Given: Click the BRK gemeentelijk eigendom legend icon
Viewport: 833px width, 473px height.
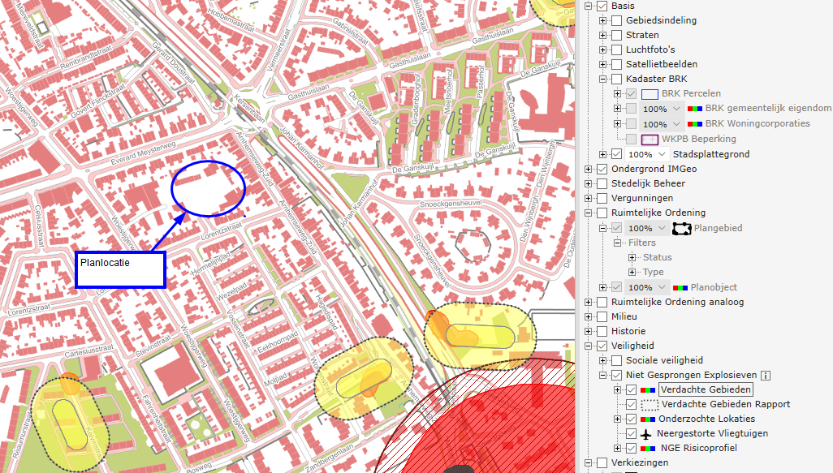Looking at the screenshot, I should (x=695, y=108).
